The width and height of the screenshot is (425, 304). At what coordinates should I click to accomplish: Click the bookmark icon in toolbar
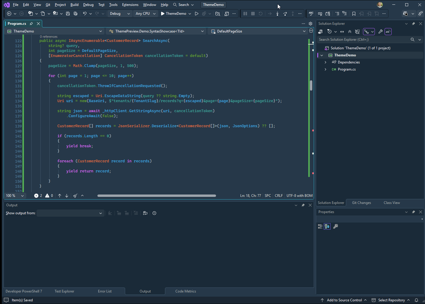(x=354, y=14)
